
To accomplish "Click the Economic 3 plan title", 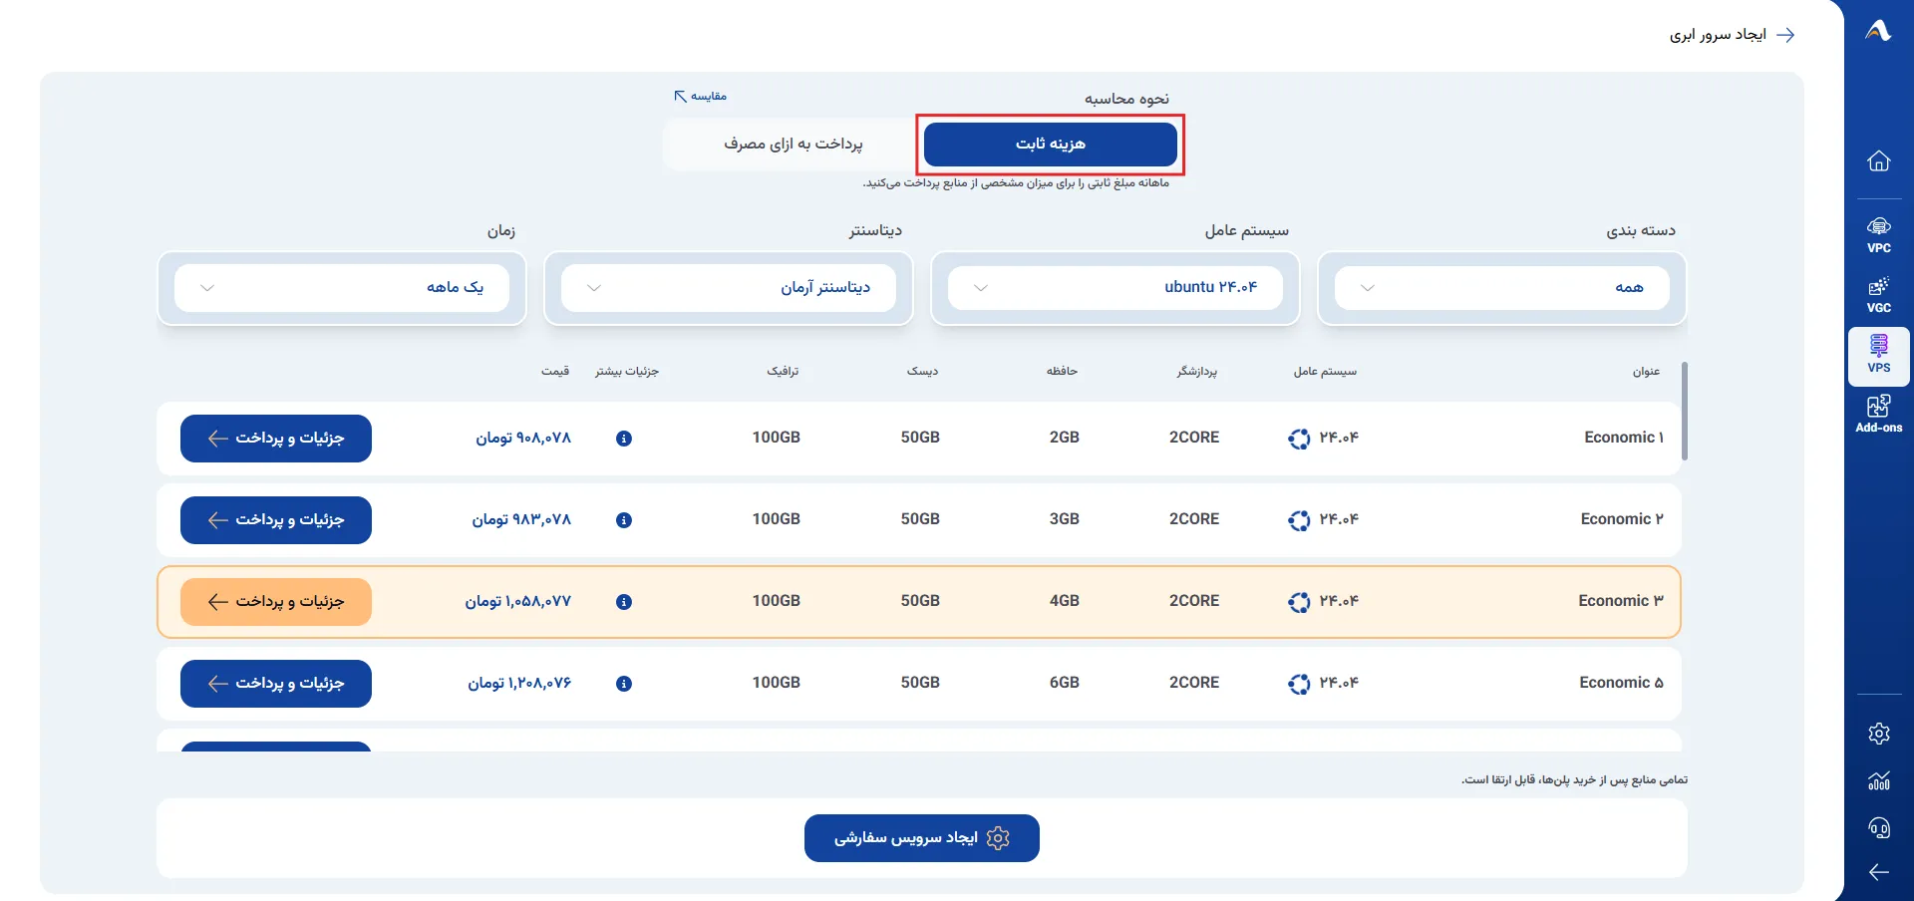I will coord(1621,601).
